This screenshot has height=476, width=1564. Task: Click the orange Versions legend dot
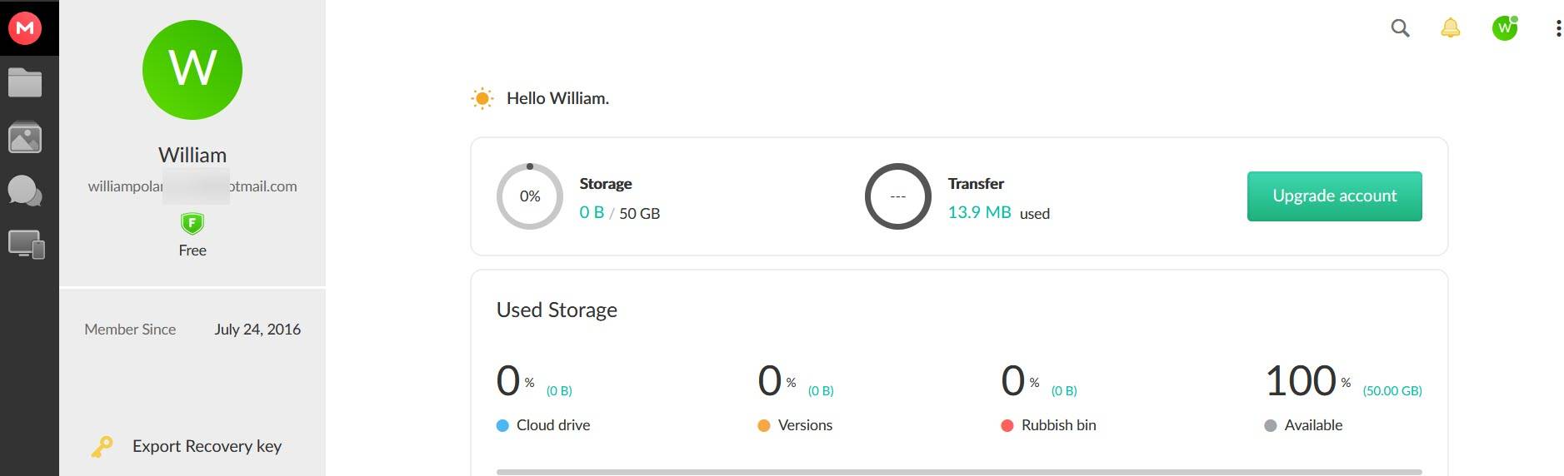pos(764,425)
